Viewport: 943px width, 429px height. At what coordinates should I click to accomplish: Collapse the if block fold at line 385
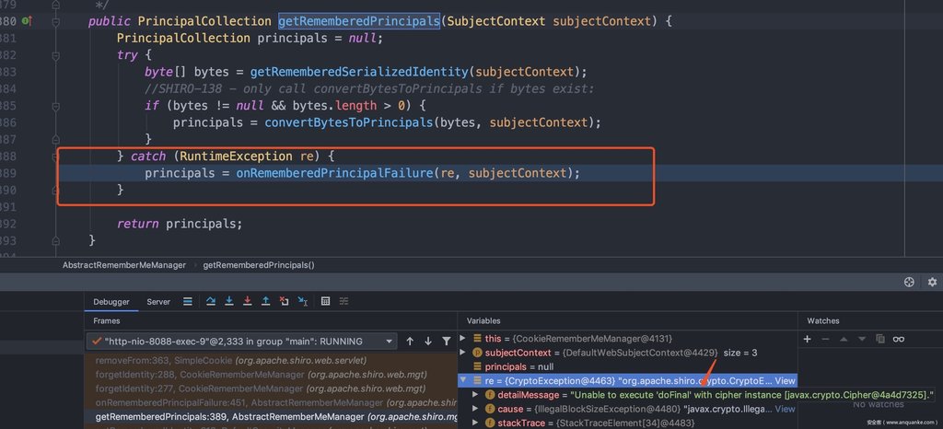click(x=56, y=107)
